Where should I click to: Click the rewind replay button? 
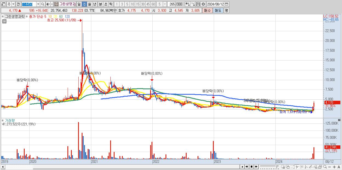click(x=247, y=167)
